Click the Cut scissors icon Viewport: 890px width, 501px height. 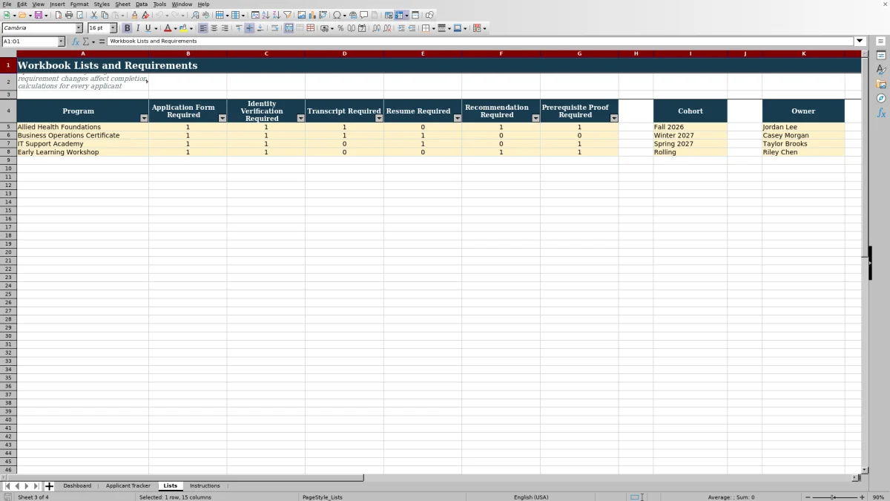click(x=94, y=15)
